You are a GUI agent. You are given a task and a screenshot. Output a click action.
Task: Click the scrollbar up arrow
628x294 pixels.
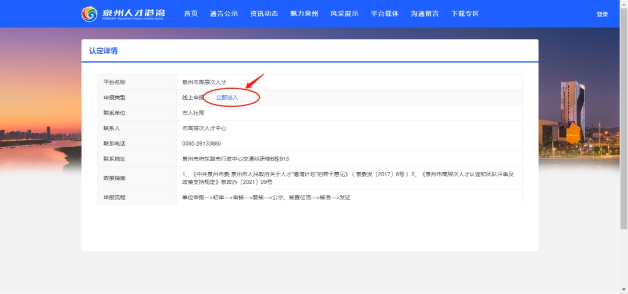pyautogui.click(x=624, y=3)
